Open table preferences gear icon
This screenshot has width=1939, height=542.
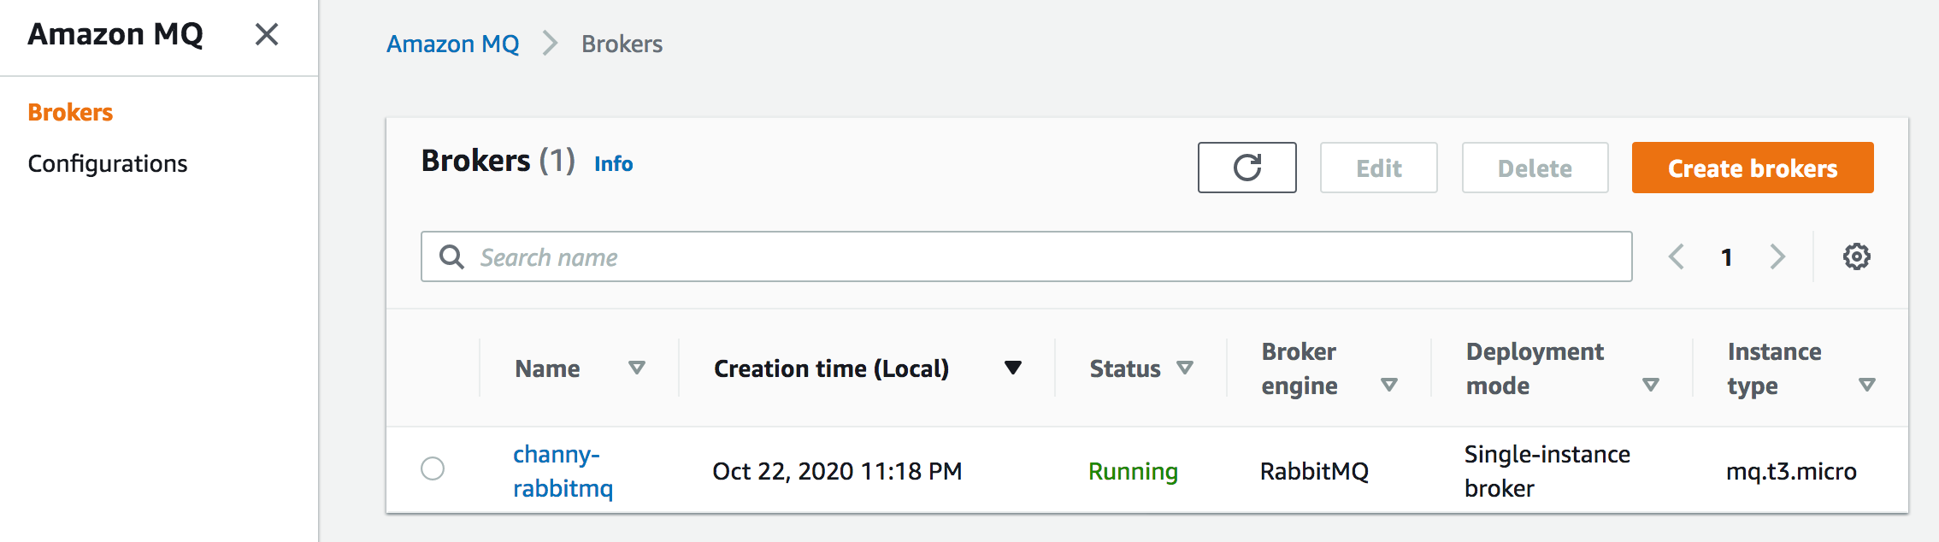1856,256
